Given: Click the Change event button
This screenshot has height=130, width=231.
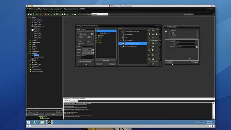Looking at the screenshot, I should pyautogui.click(x=112, y=64).
